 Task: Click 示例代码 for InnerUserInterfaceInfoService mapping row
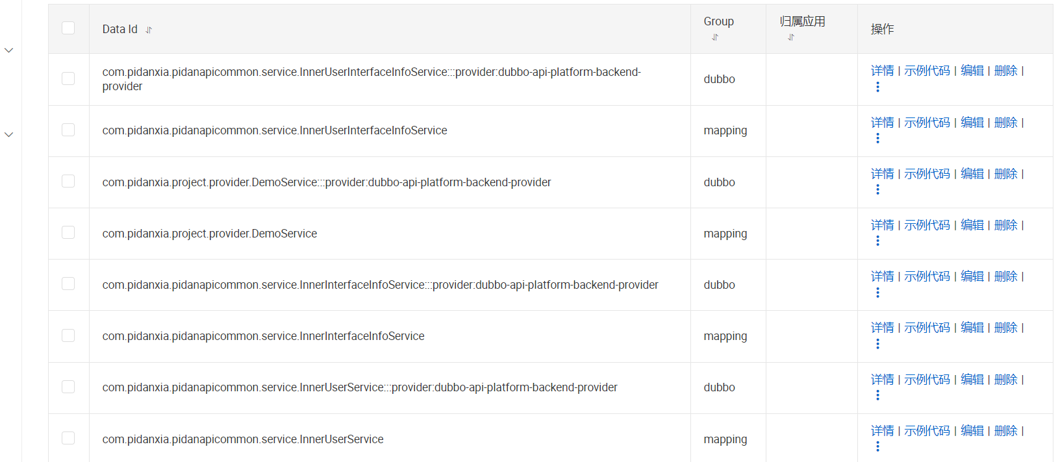click(927, 123)
